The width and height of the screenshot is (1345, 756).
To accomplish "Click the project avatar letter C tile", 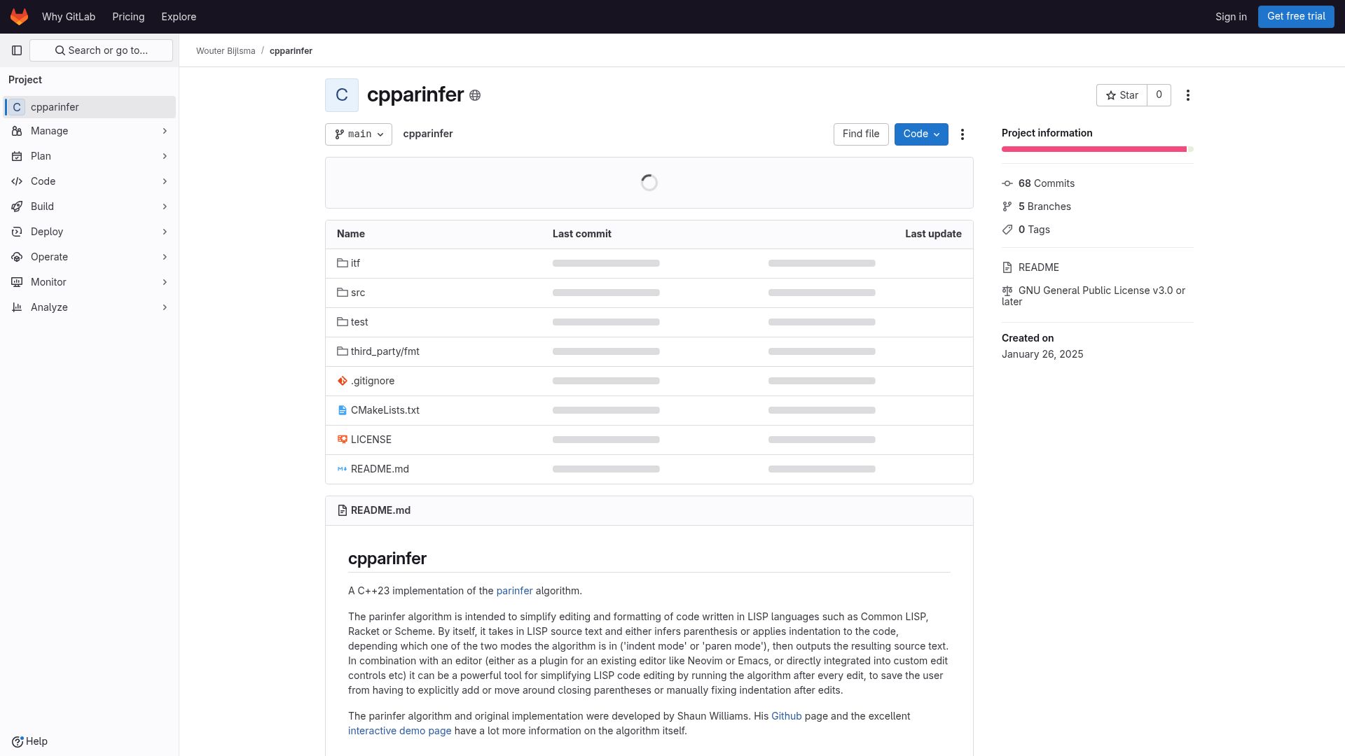I will [x=342, y=95].
